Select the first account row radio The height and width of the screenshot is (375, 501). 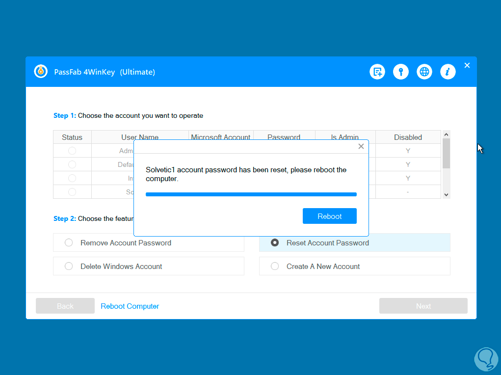tap(72, 151)
